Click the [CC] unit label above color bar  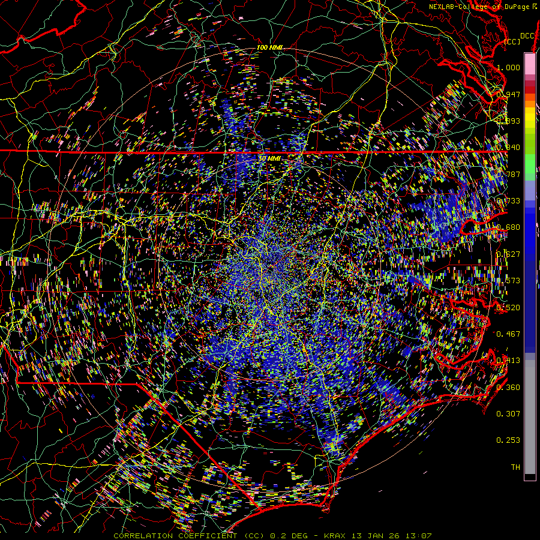512,41
